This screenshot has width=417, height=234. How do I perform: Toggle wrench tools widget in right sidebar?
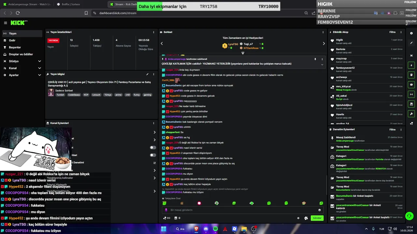click(411, 114)
